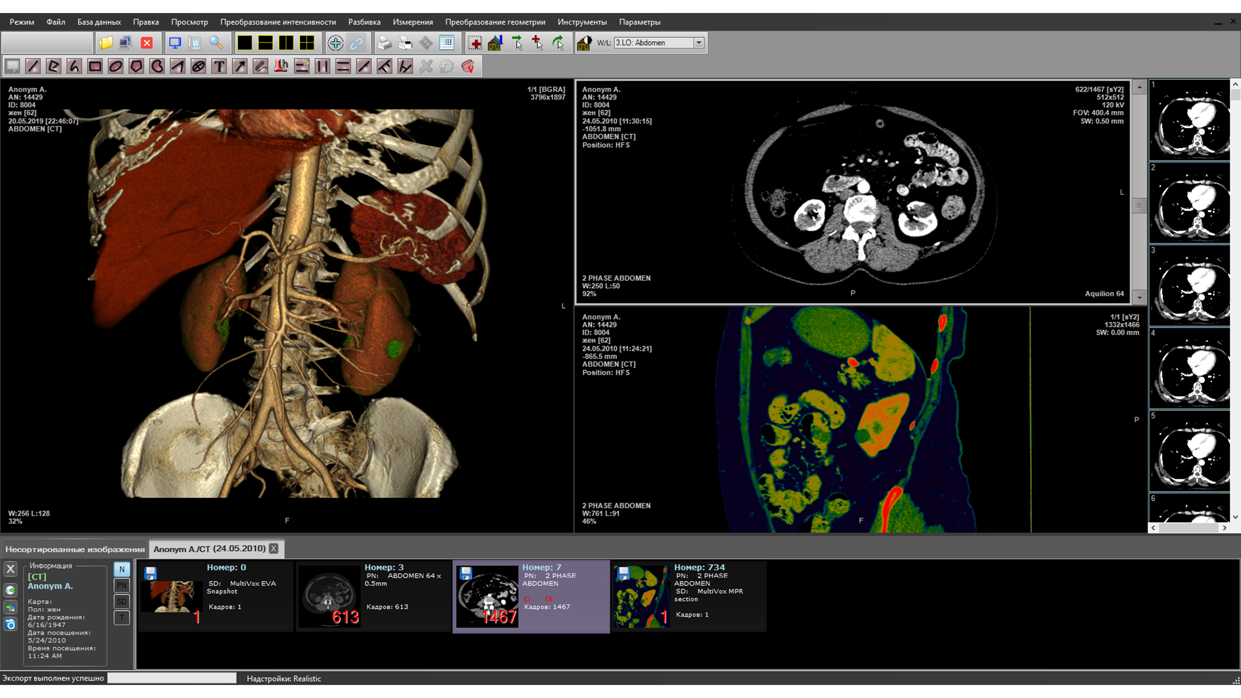Open the Параметры menu
Image resolution: width=1241 pixels, height=698 pixels.
640,22
